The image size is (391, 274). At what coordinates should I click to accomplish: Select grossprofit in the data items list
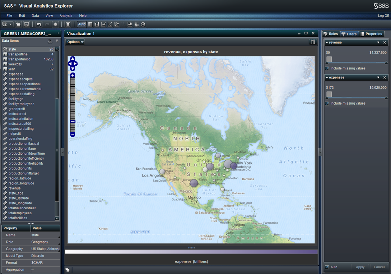[x=17, y=109]
